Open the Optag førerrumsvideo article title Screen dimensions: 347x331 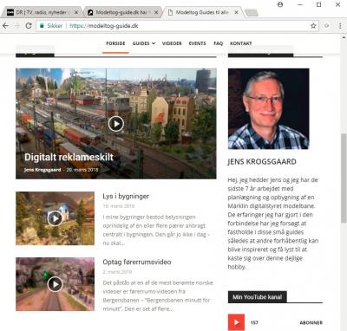coord(137,262)
